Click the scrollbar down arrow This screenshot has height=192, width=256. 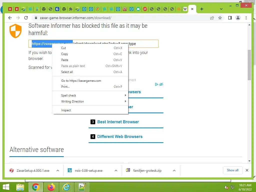pos(249,161)
